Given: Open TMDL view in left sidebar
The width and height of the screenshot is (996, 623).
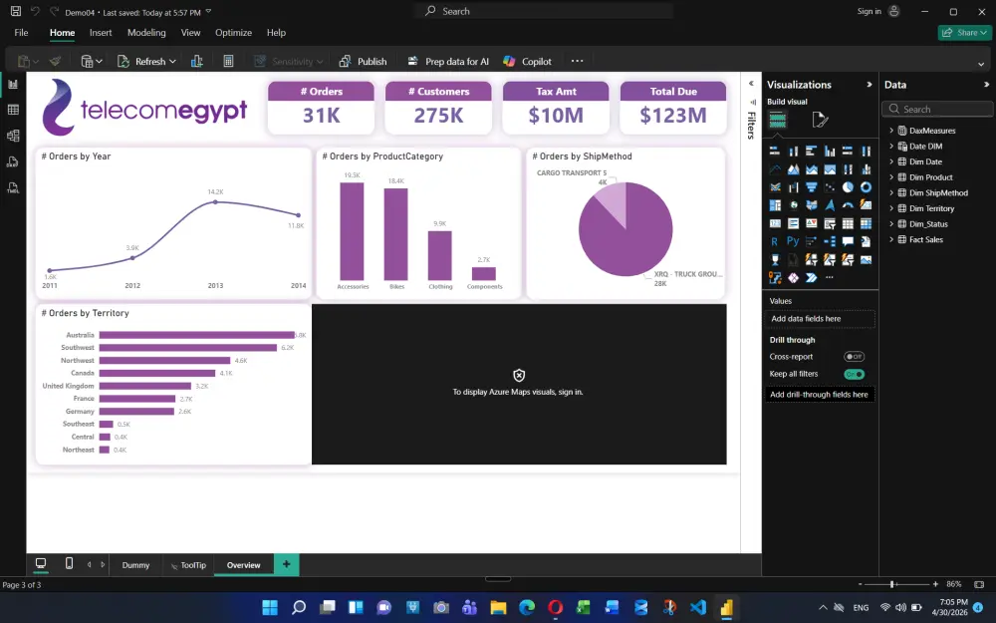Looking at the screenshot, I should click(x=13, y=188).
